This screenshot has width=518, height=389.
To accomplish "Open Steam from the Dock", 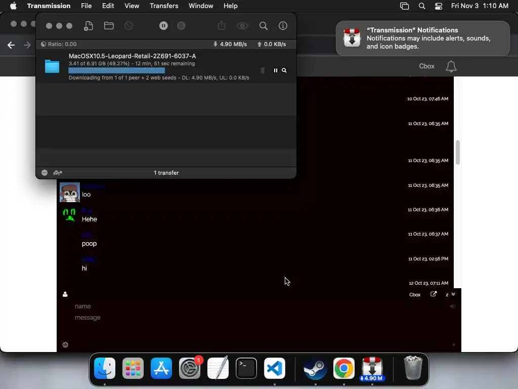I will (x=316, y=368).
